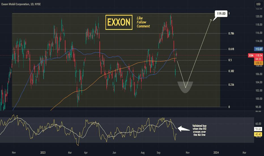Click the 100.00 price axis value
This screenshot has width=264, height=156.
click(x=259, y=99)
